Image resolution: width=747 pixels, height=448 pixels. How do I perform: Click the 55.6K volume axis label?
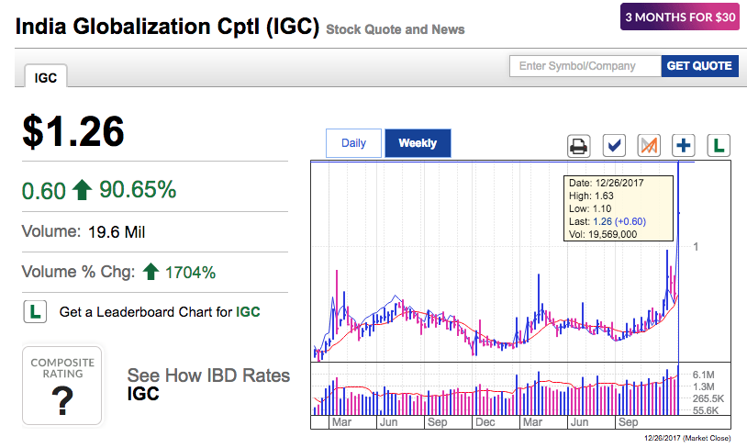(705, 410)
